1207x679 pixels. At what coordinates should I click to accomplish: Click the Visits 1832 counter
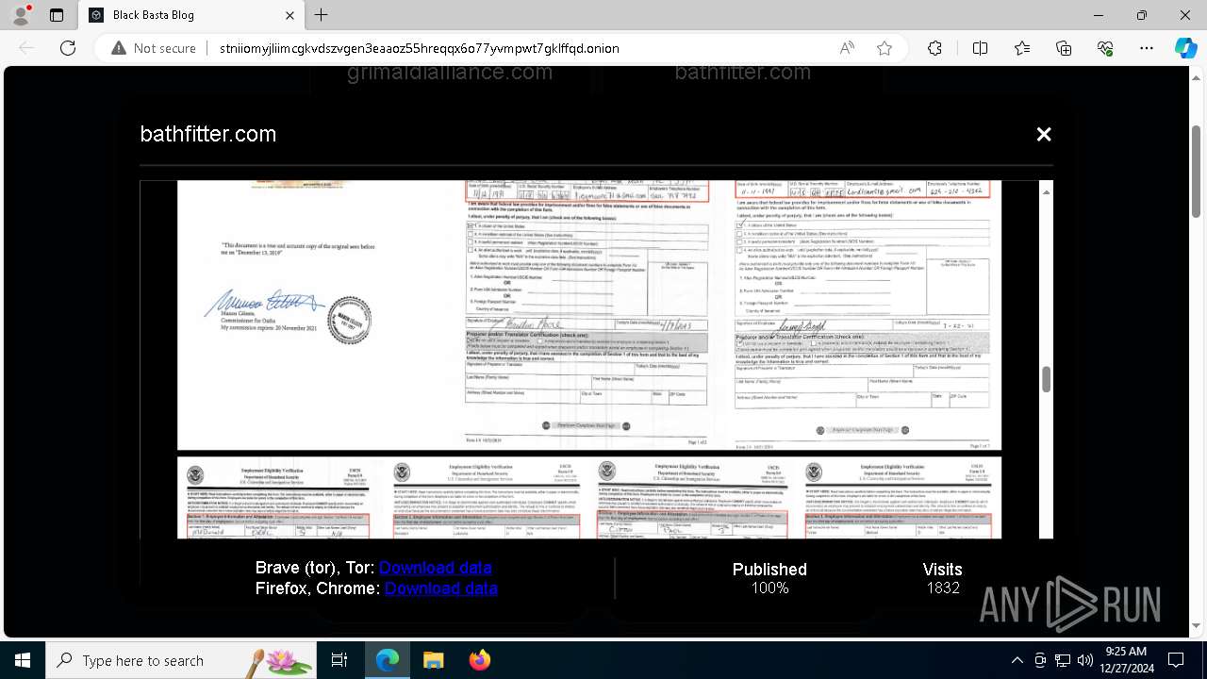(x=942, y=578)
